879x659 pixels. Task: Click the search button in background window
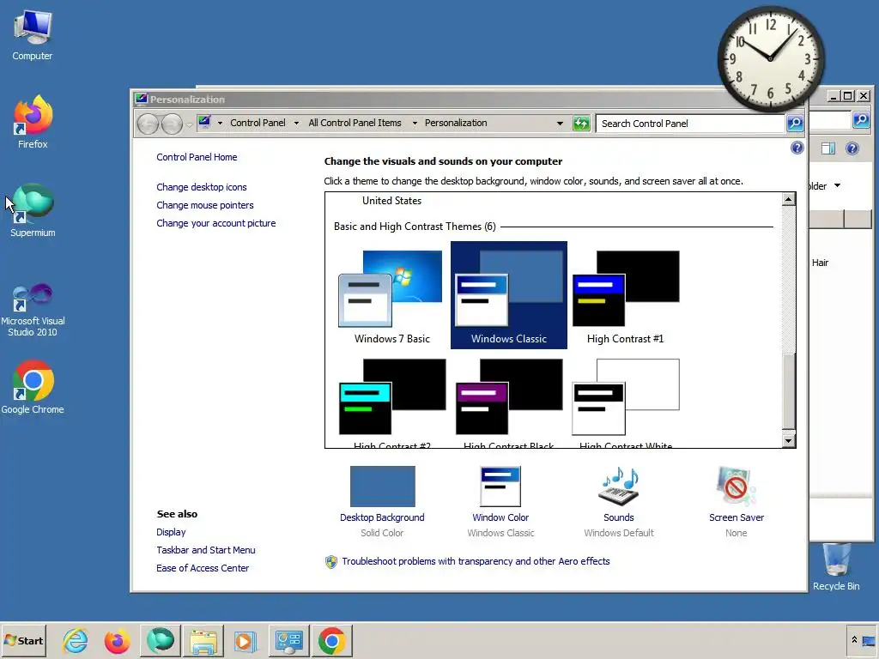click(861, 120)
